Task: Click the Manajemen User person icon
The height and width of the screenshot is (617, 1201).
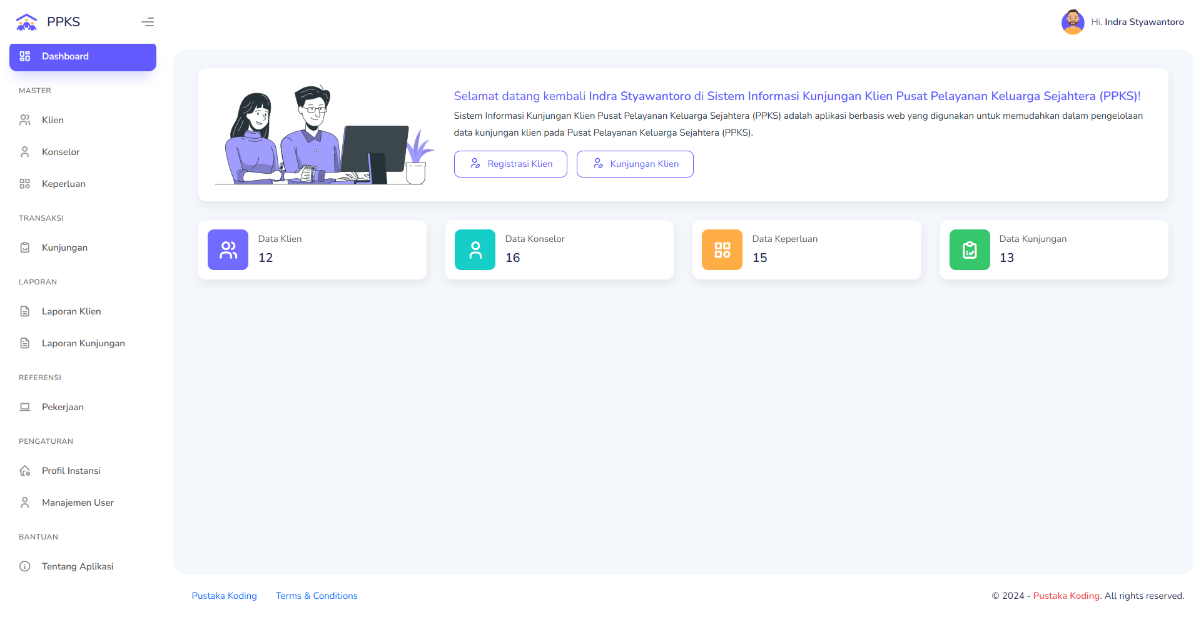Action: (x=25, y=503)
